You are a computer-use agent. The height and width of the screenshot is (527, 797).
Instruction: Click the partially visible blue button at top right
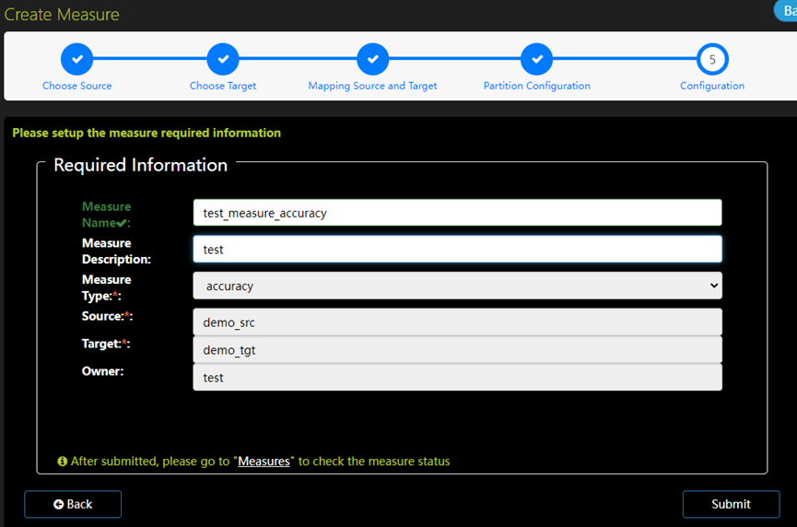pos(786,11)
